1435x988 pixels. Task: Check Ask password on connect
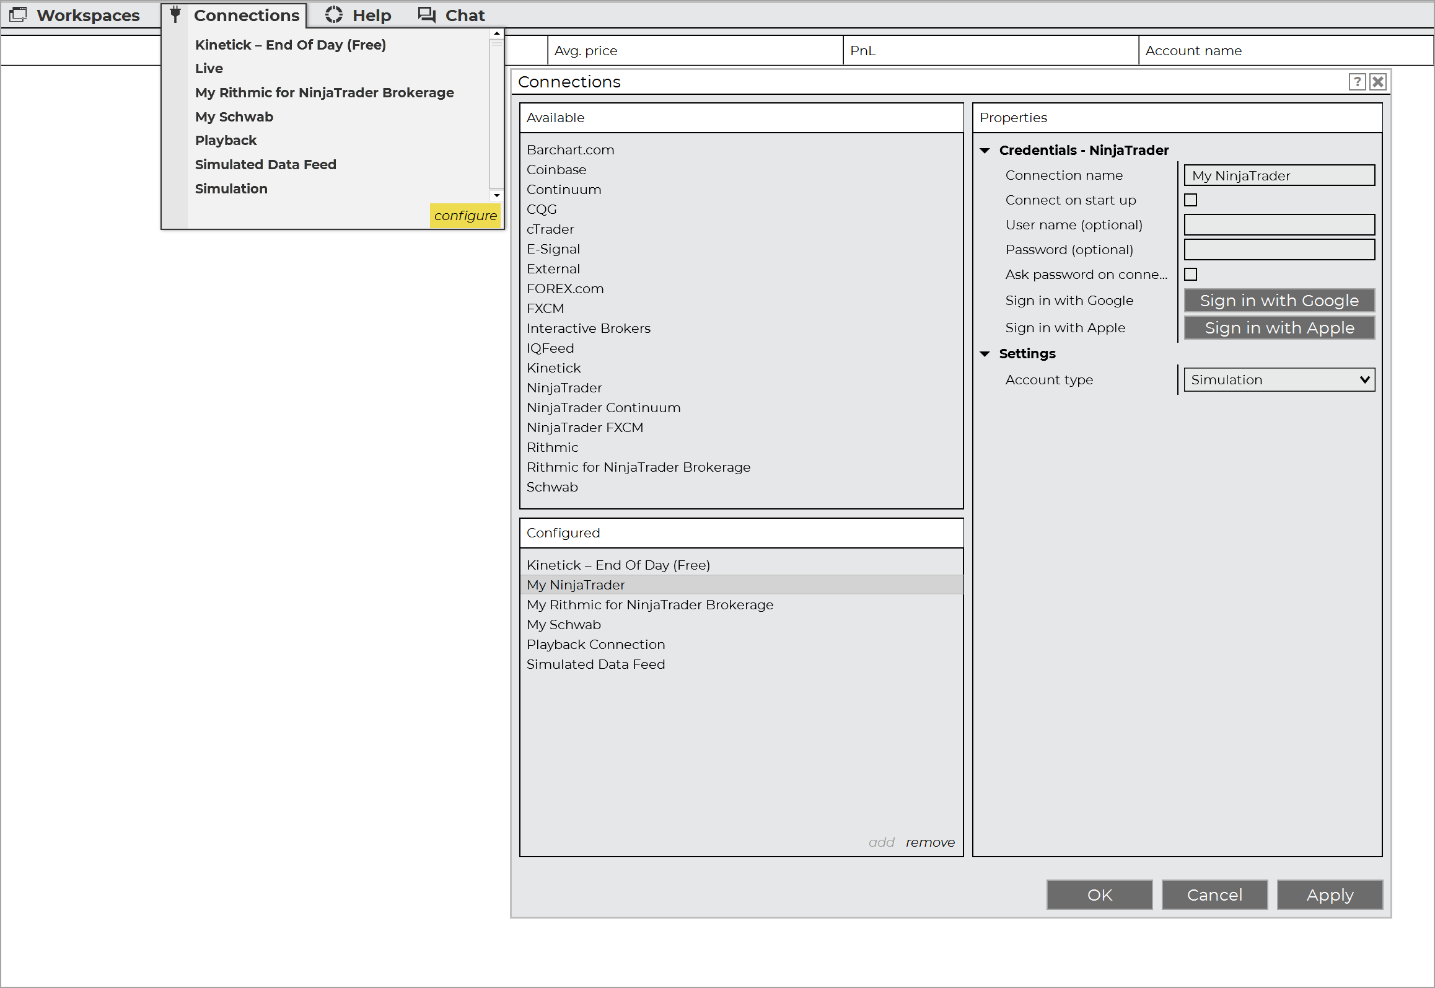[x=1190, y=274]
